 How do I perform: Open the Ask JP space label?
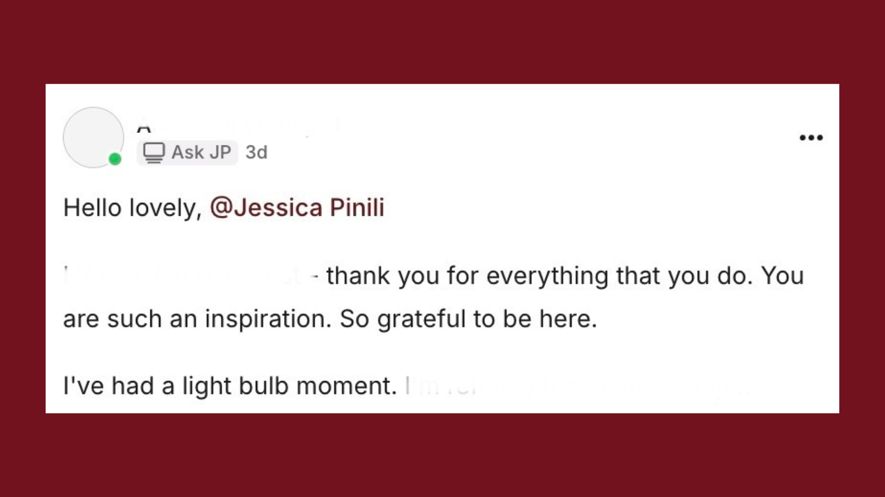(x=188, y=152)
